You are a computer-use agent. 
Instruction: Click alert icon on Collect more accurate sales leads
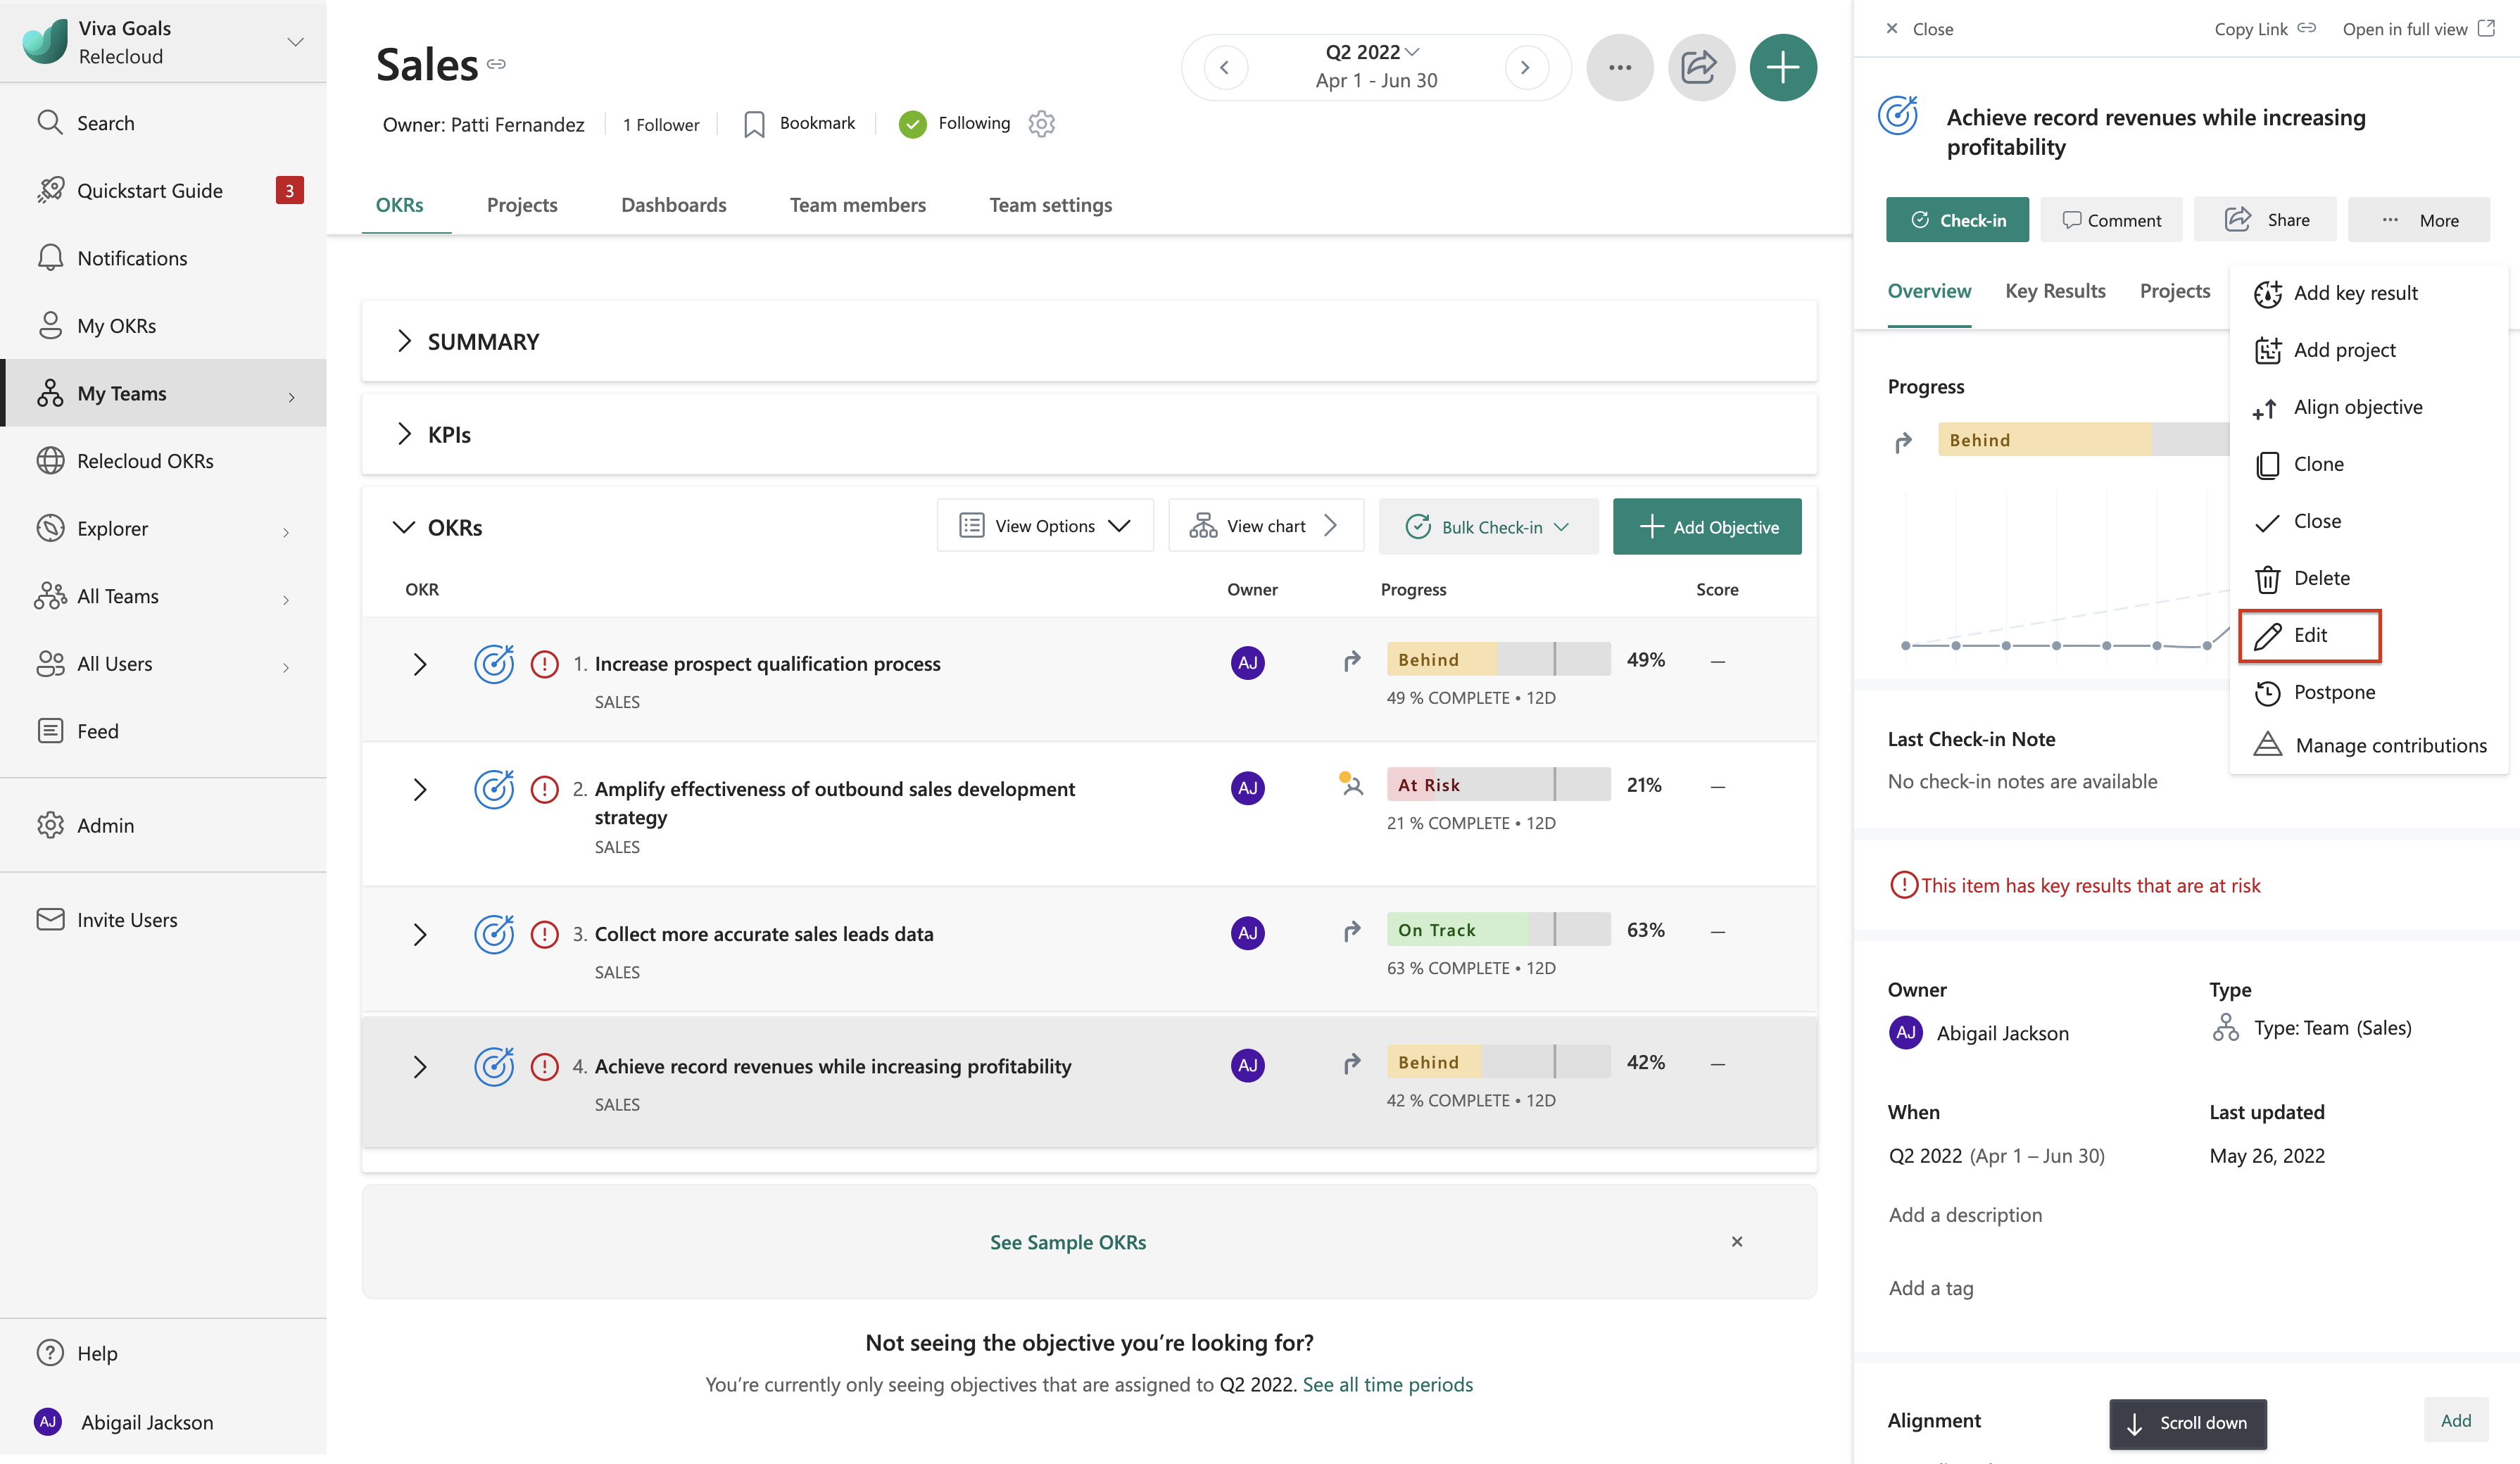point(544,934)
